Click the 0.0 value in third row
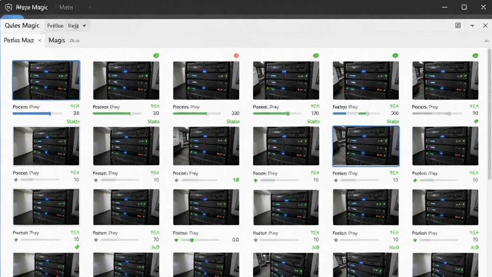Image resolution: width=492 pixels, height=277 pixels. coord(235,240)
